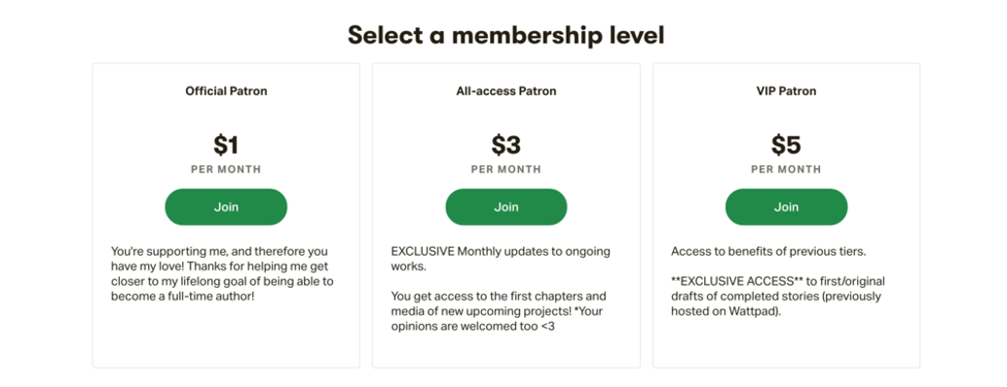Click the Official Patron description about full-time author

coord(222,273)
